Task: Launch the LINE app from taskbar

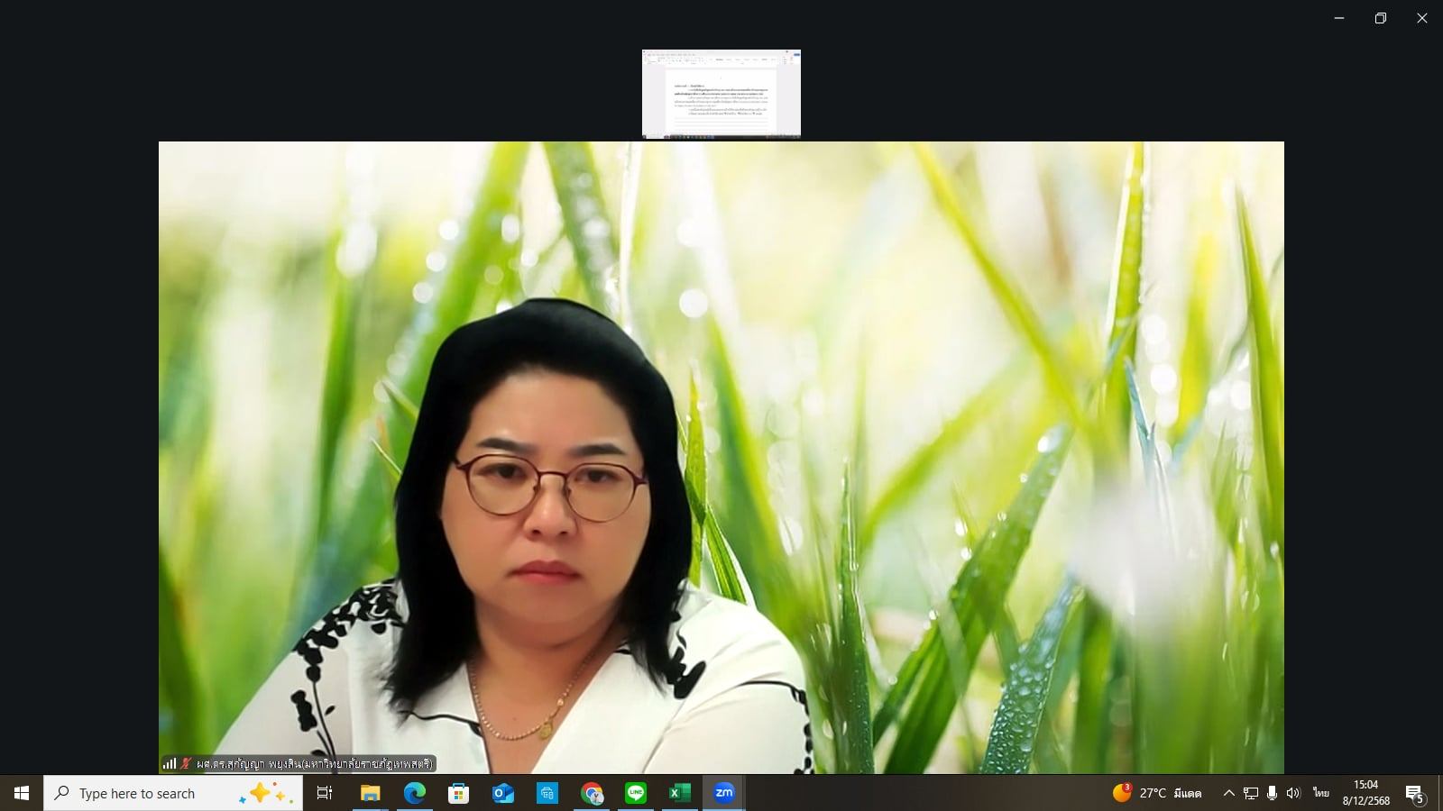Action: 636,793
